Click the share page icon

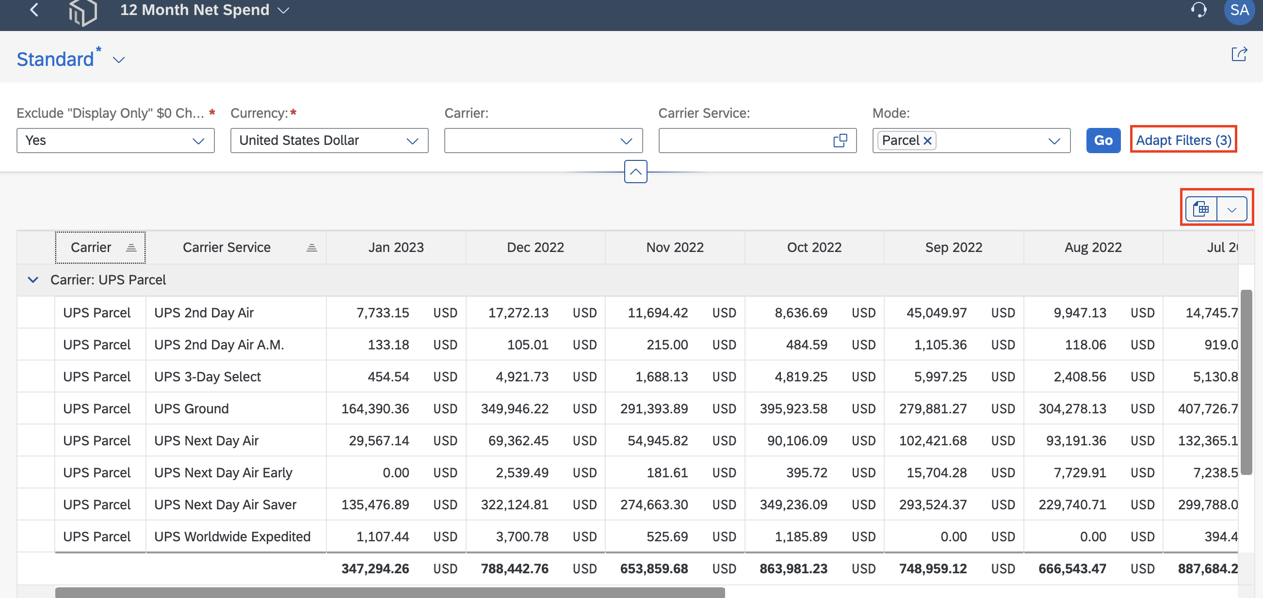(1239, 54)
